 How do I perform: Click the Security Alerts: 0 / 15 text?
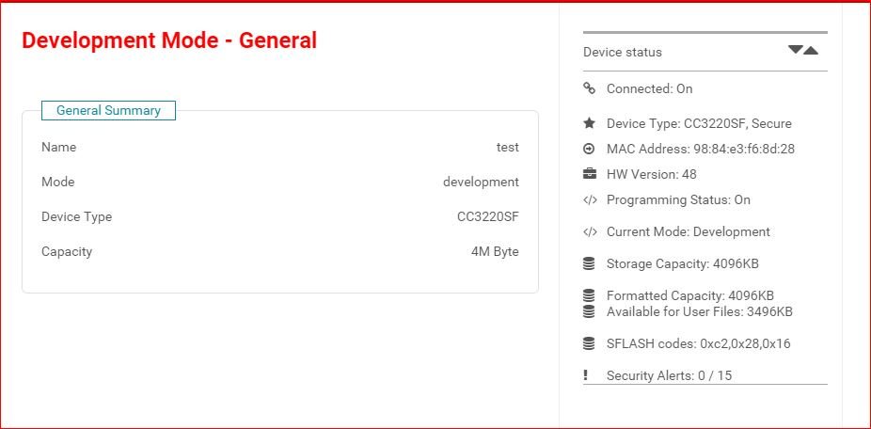coord(669,375)
